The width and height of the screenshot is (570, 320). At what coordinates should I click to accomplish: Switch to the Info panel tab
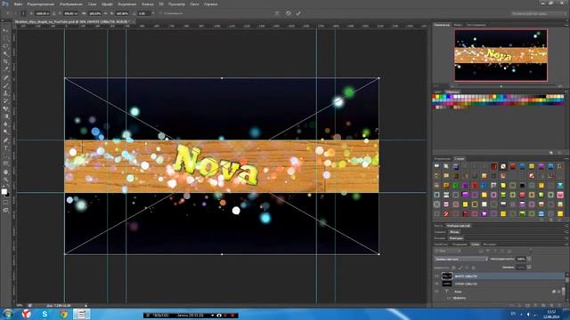coord(458,25)
